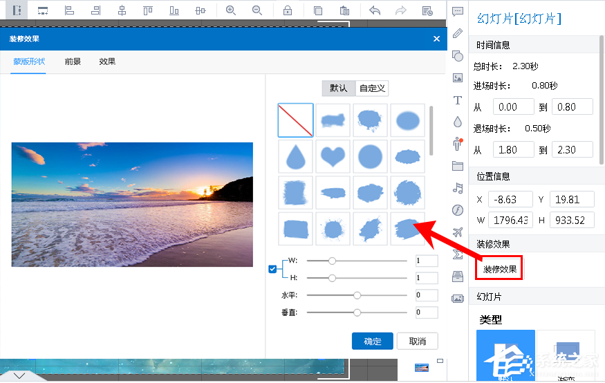Open the folder icon in sidebar
Screen dimensions: 605x383
[458, 166]
